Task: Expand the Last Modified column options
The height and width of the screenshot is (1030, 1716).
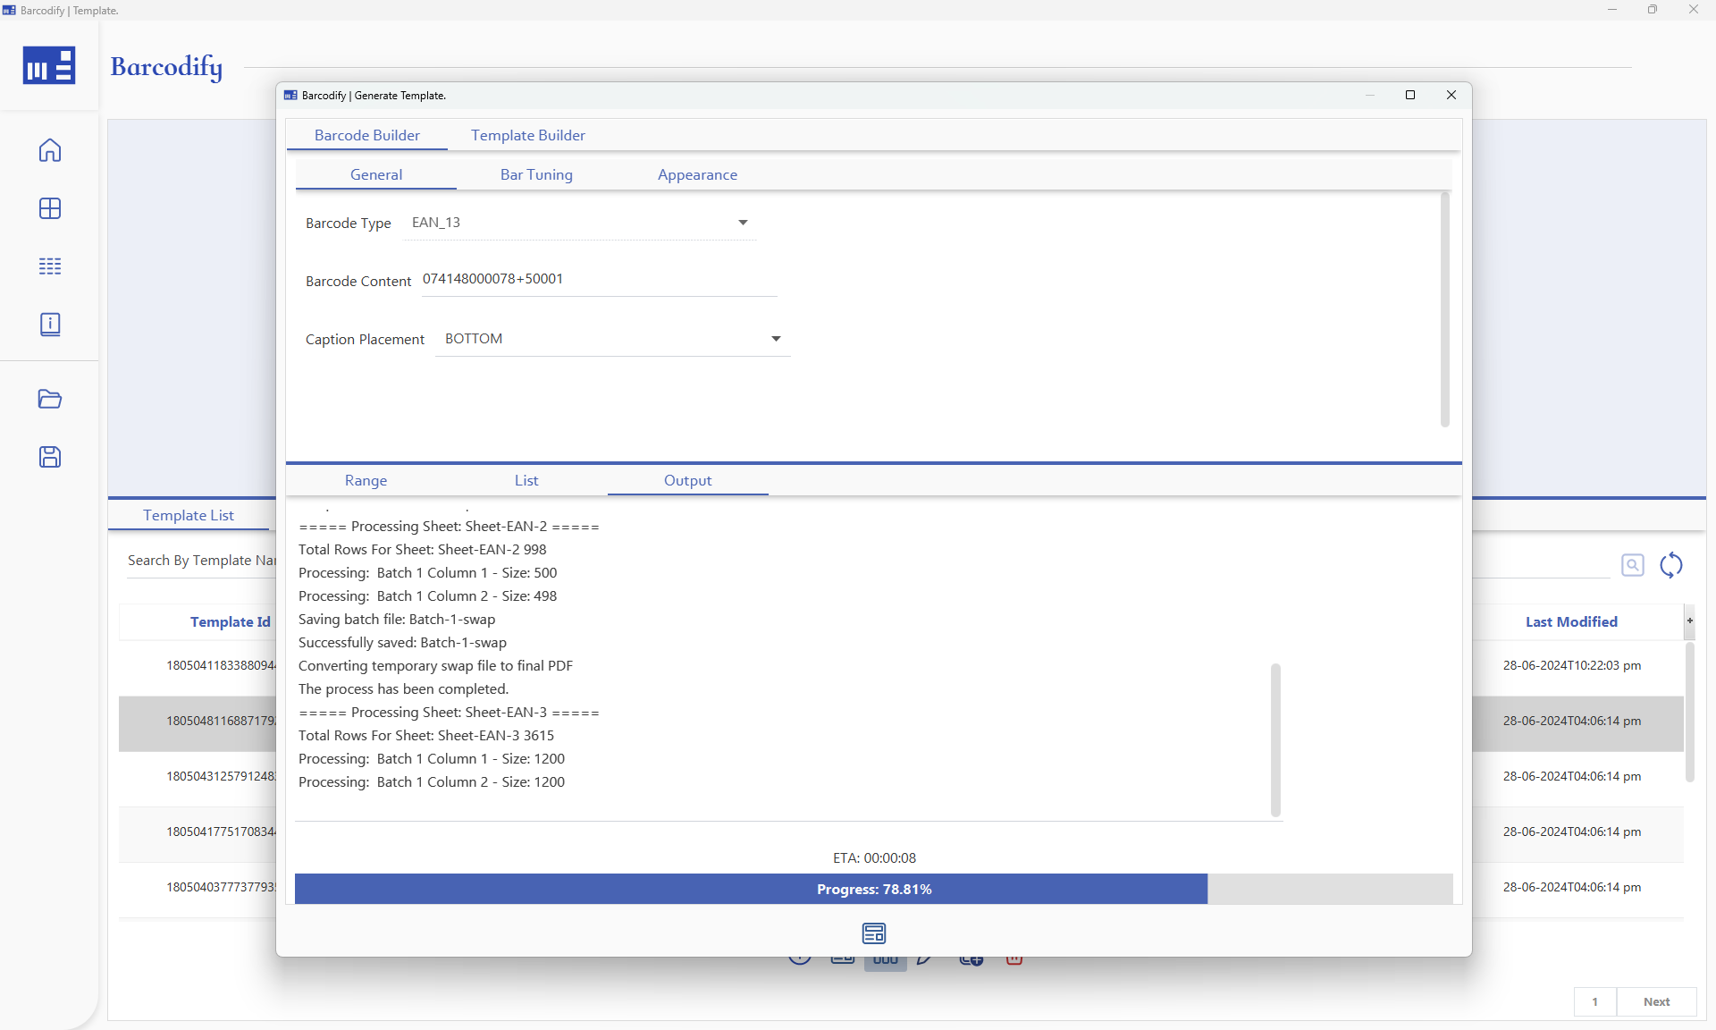Action: pyautogui.click(x=1690, y=621)
